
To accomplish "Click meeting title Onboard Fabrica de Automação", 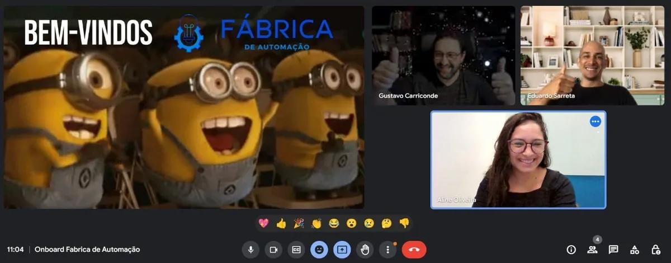I will 87,250.
